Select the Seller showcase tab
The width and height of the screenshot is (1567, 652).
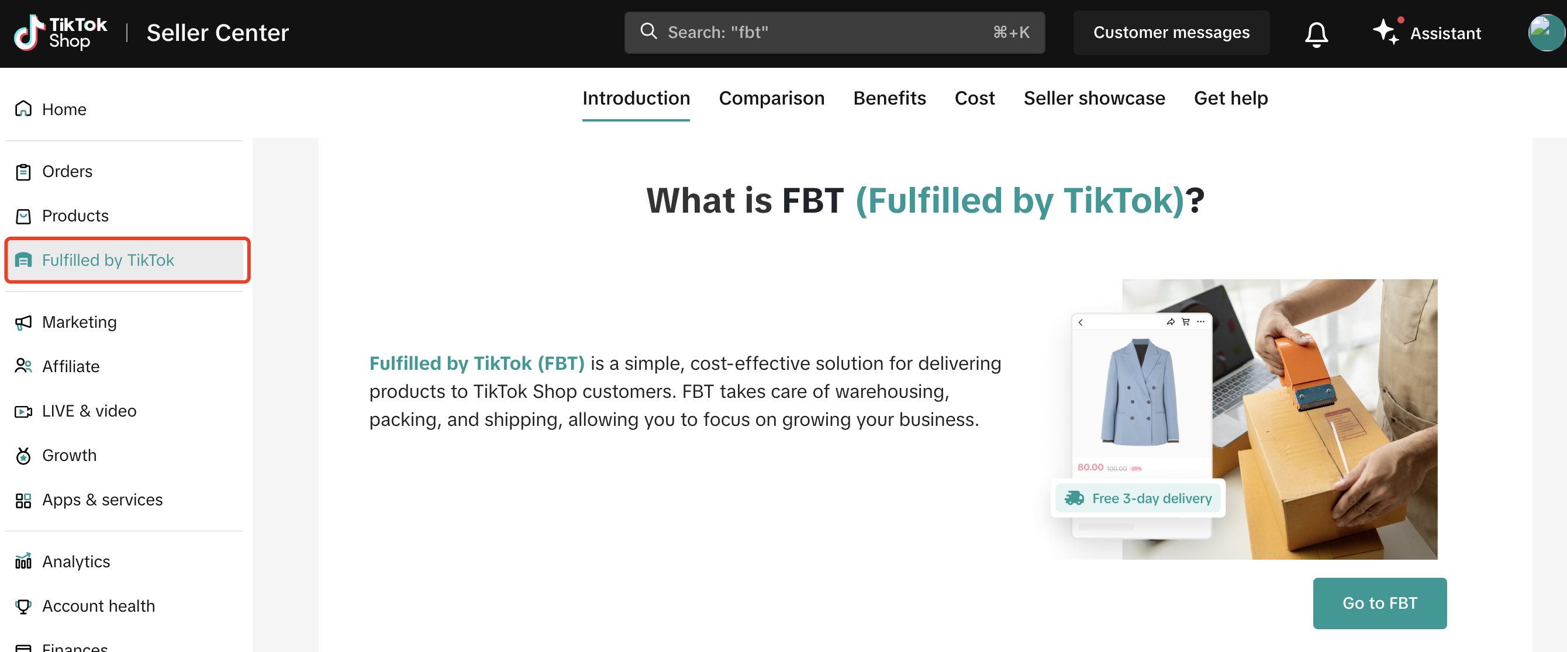[x=1094, y=98]
